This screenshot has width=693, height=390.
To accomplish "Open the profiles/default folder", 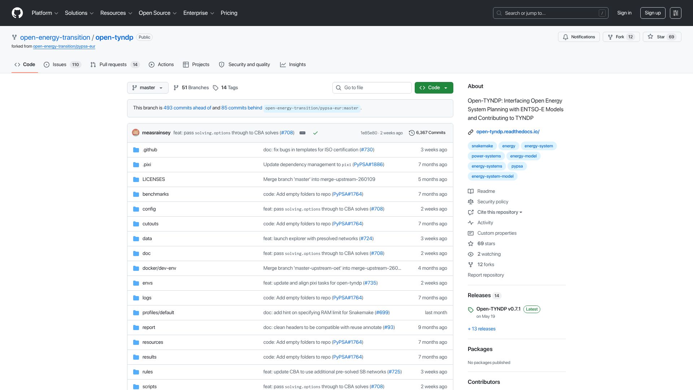I will (x=158, y=313).
